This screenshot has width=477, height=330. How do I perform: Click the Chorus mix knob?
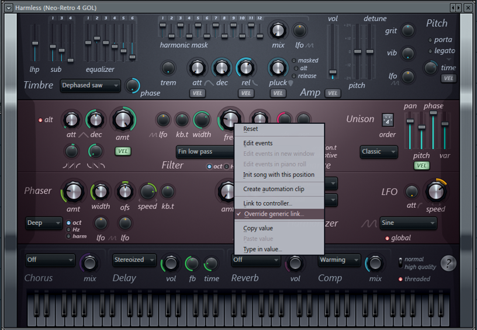[89, 263]
